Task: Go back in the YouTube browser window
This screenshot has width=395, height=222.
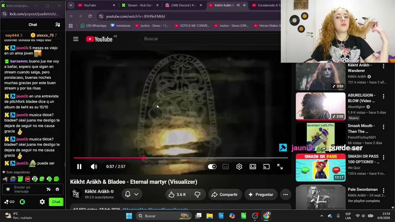Action: [x=72, y=16]
